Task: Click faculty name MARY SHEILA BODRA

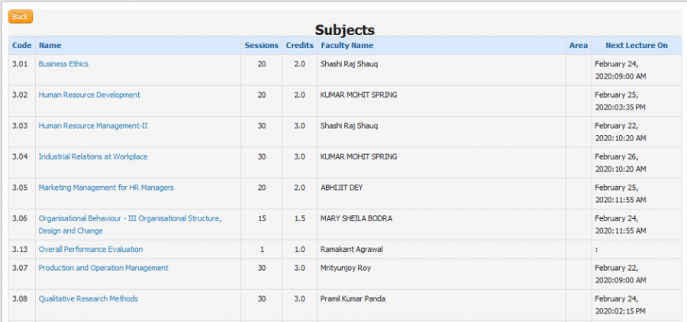Action: pos(356,219)
